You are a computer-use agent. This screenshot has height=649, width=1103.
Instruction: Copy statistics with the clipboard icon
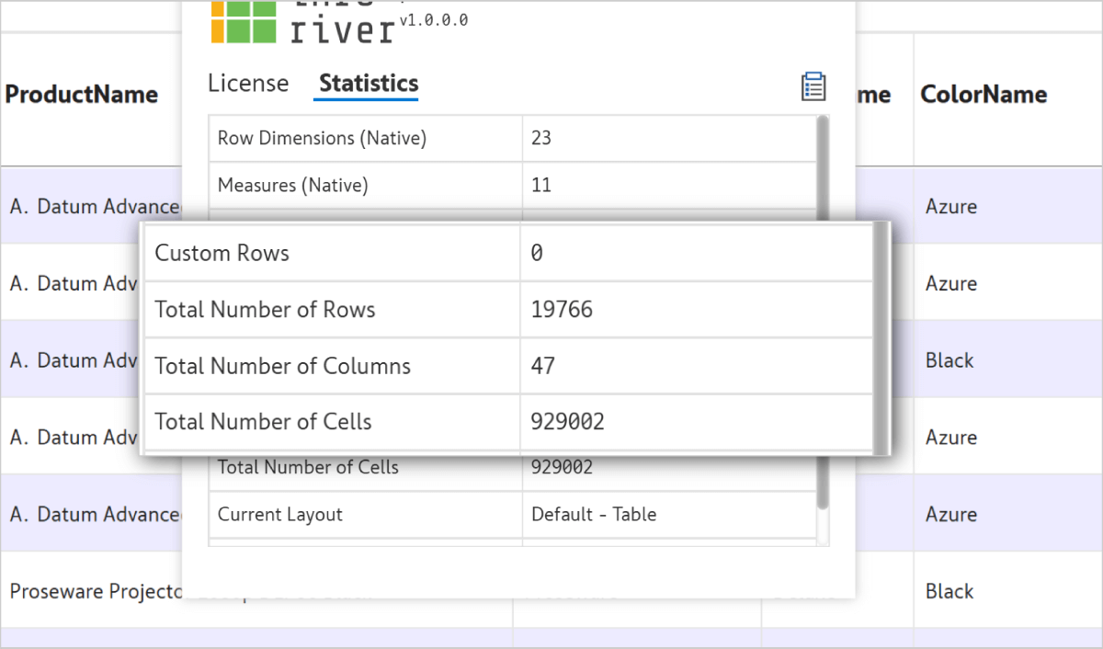pos(813,86)
